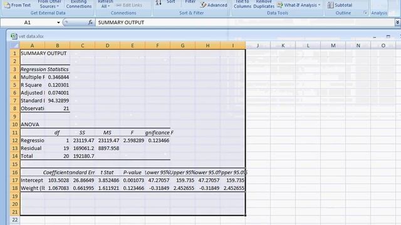Click the Edit Links option

pyautogui.click(x=129, y=5)
